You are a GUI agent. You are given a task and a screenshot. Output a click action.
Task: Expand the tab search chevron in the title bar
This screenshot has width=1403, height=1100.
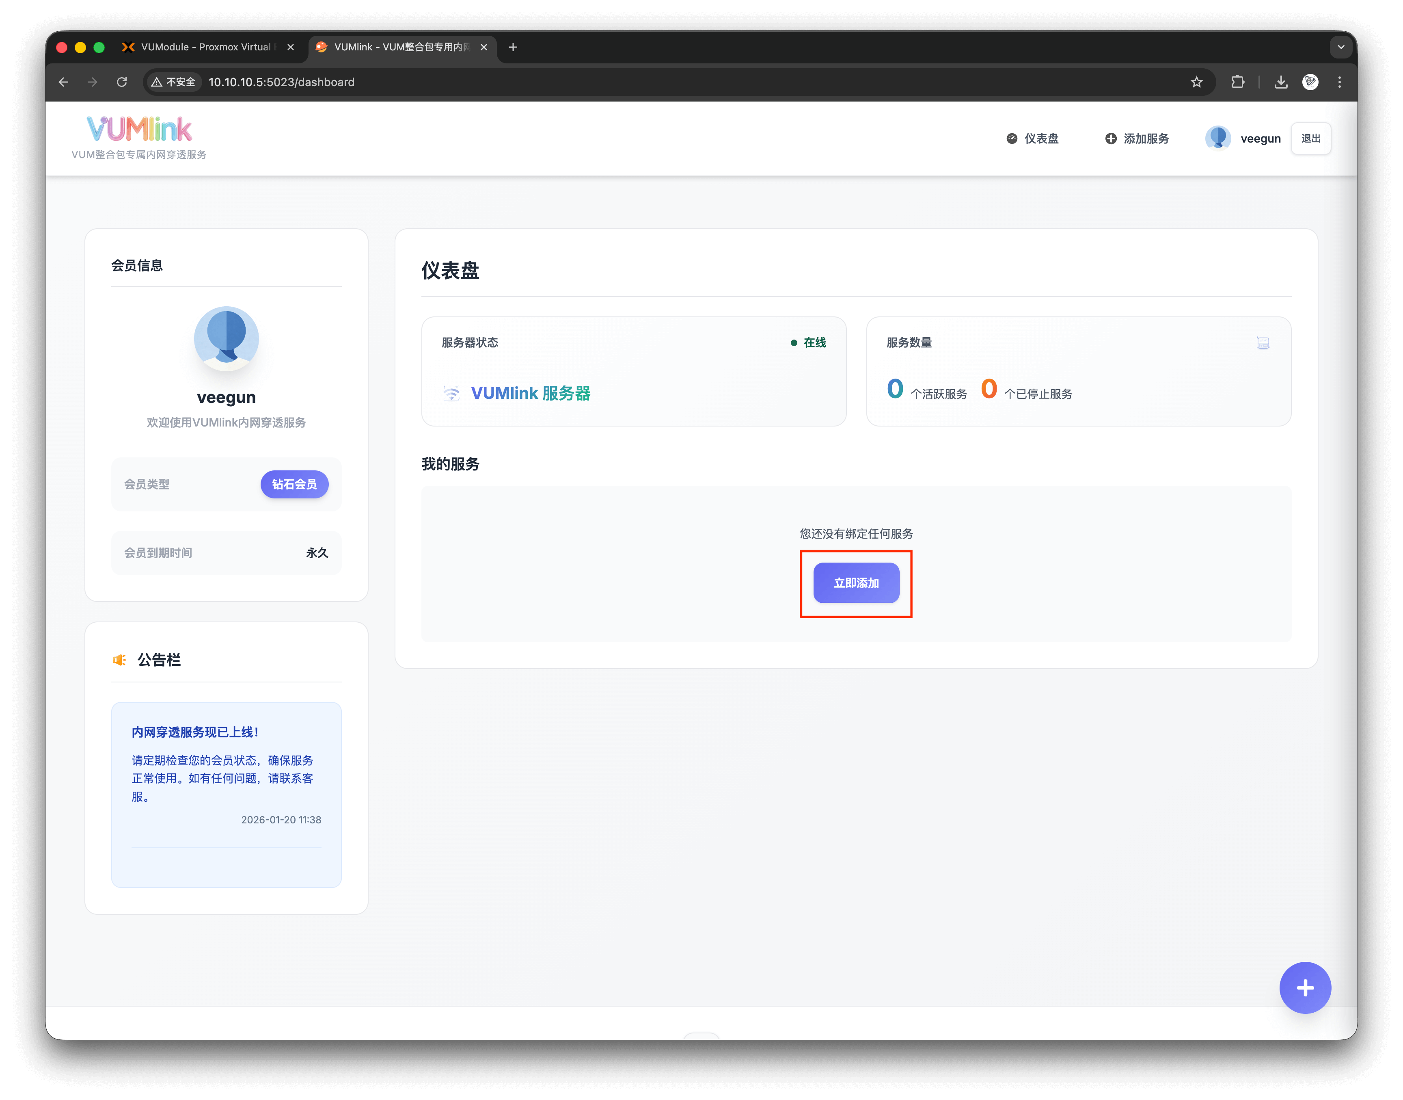tap(1340, 47)
